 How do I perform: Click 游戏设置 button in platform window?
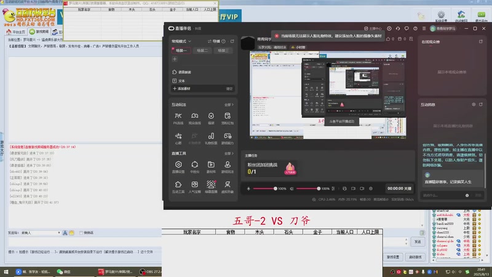(x=393, y=257)
